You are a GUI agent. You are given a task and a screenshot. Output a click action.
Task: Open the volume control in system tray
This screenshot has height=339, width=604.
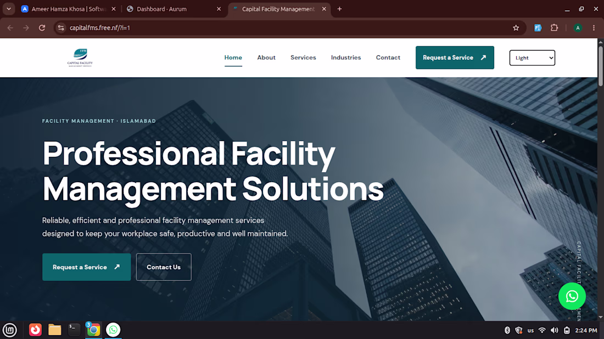pos(555,330)
